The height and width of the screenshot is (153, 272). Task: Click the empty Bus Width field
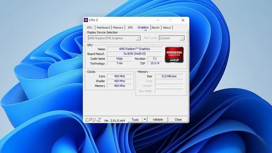(169, 91)
